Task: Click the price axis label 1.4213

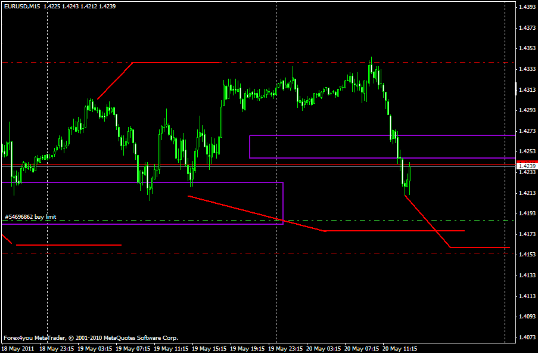Action: (527, 193)
